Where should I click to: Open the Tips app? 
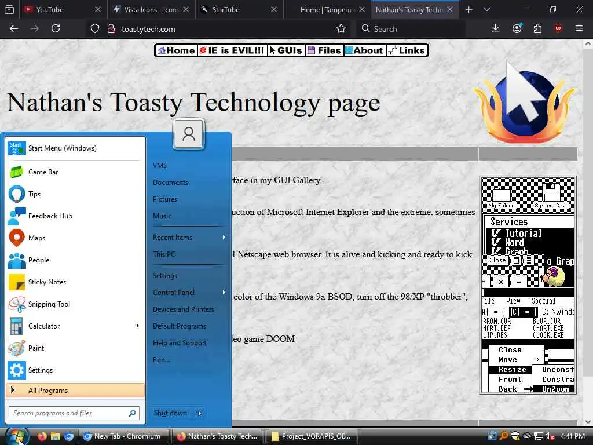click(x=75, y=194)
